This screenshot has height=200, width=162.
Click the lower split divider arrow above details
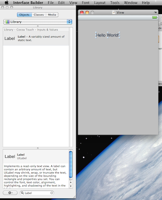coord(38,148)
